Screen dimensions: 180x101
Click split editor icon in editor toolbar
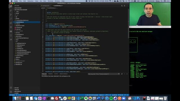pos(124,6)
